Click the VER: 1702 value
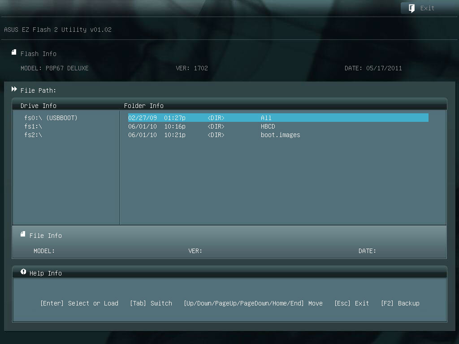 click(x=192, y=68)
